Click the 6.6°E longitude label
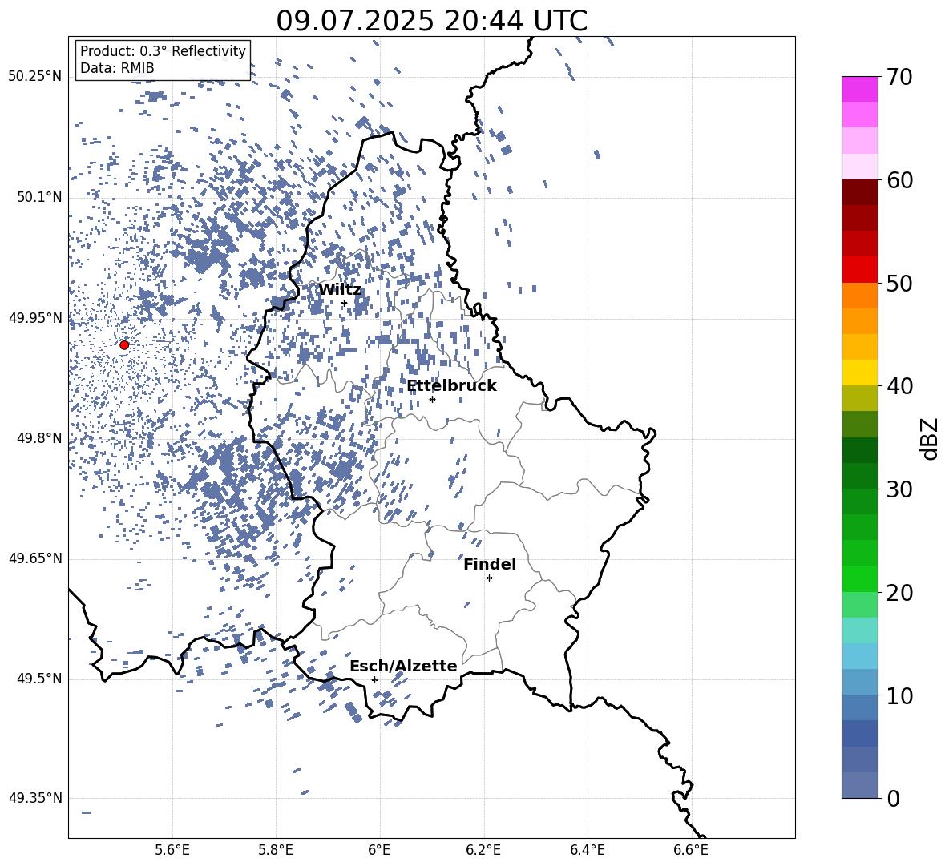 pyautogui.click(x=691, y=850)
